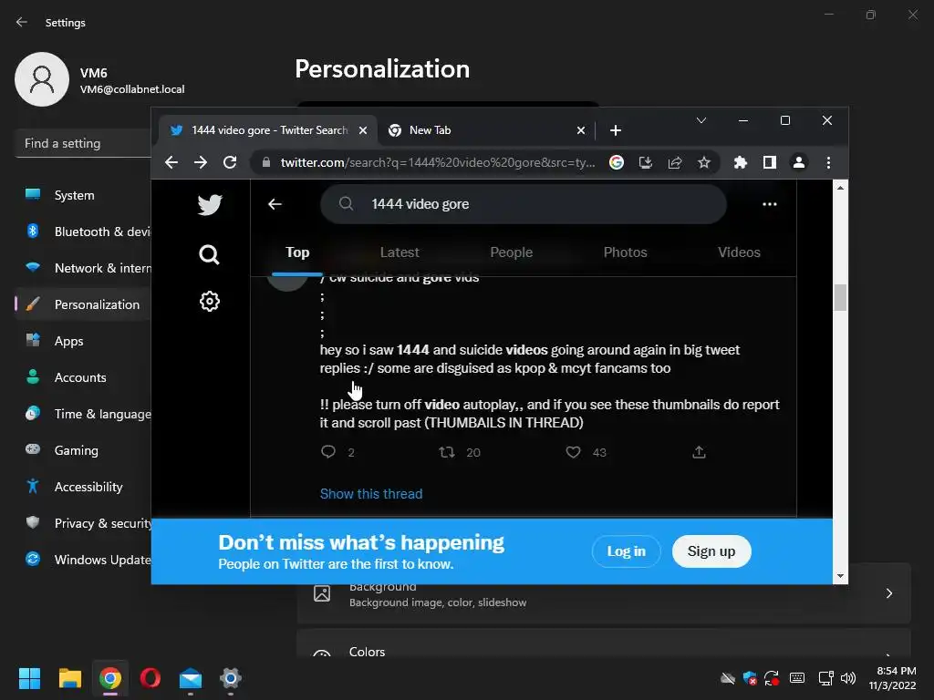Share the tweet via upload icon
The image size is (934, 700).
pyautogui.click(x=700, y=452)
